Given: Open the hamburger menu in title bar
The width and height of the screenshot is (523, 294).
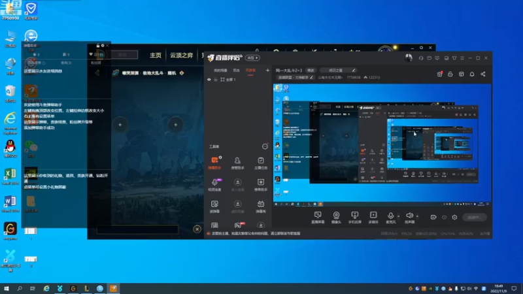Looking at the screenshot, I should 462,58.
